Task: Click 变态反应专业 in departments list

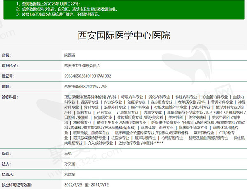Action: coord(162,102)
